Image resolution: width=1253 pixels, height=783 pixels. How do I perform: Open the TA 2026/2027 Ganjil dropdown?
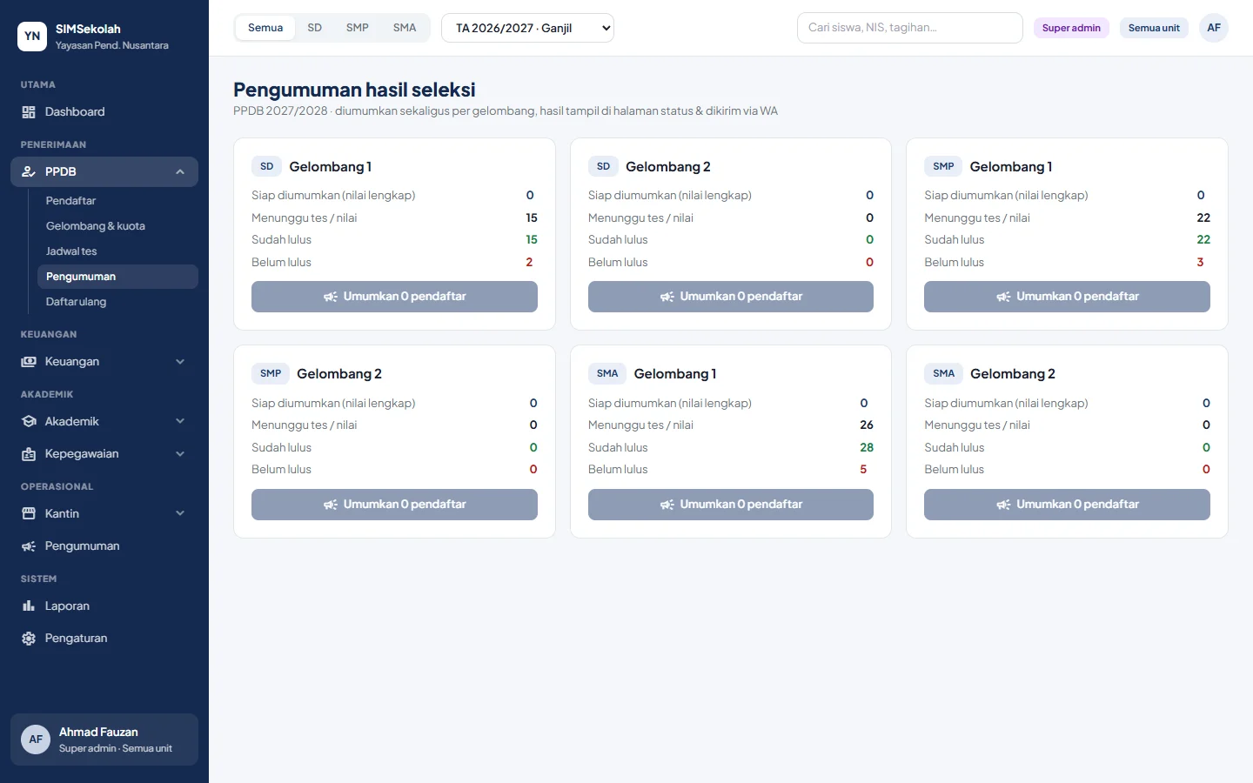click(527, 28)
